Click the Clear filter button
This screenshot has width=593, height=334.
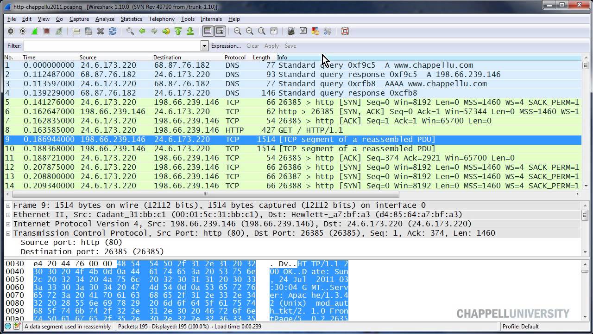coord(253,46)
